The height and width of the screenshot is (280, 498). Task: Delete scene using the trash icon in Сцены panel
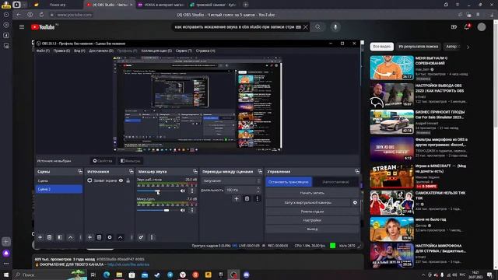[x=50, y=237]
